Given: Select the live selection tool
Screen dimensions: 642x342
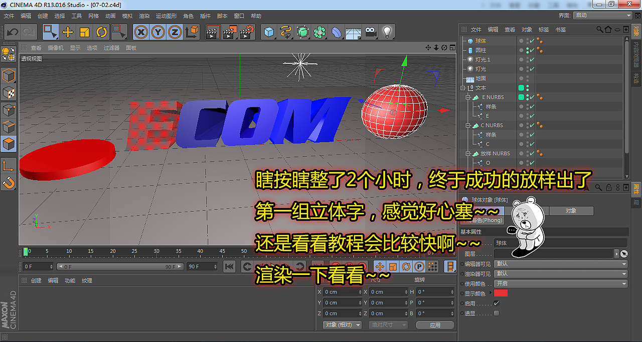Looking at the screenshot, I should 50,33.
